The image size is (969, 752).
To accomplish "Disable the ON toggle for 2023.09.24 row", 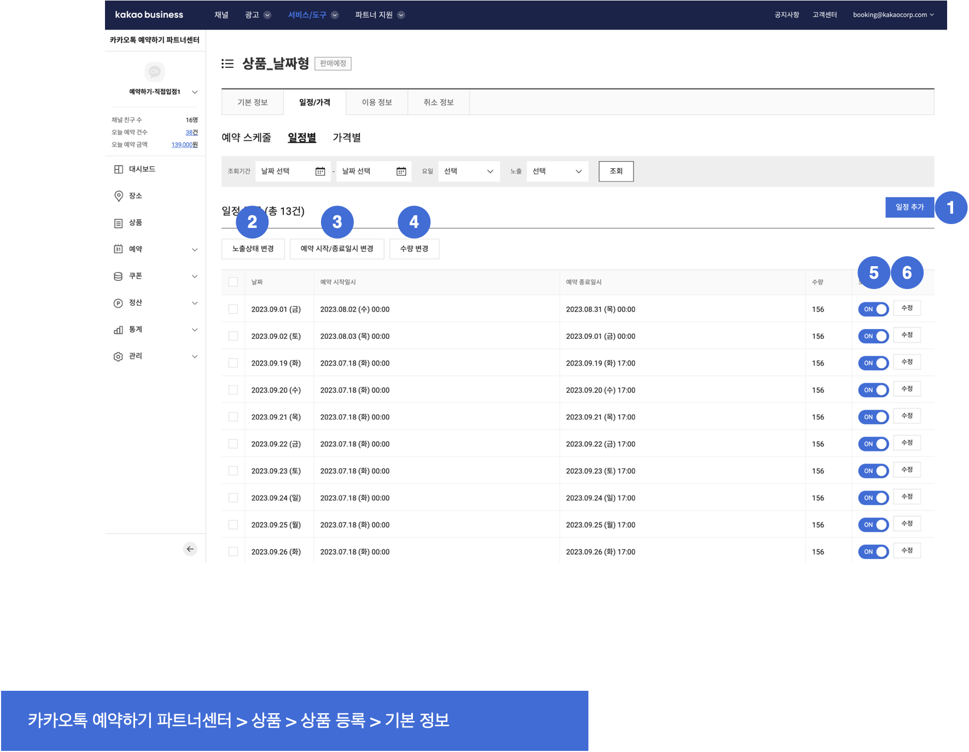I will (873, 498).
